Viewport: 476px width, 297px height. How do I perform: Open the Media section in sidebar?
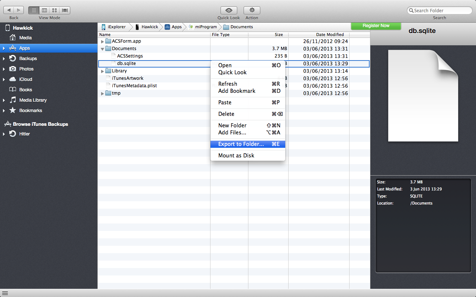click(x=49, y=38)
